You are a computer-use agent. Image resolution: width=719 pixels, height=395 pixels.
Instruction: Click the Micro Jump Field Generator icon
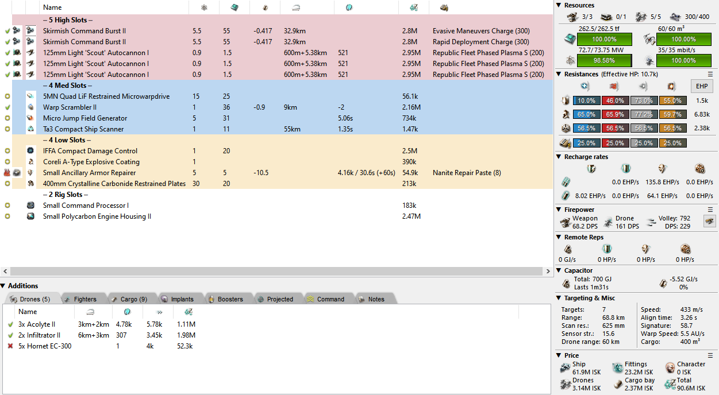[x=30, y=118]
